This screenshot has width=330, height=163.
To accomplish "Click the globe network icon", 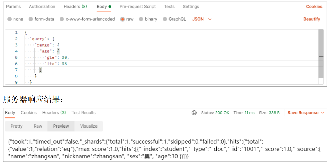I will (x=194, y=113).
